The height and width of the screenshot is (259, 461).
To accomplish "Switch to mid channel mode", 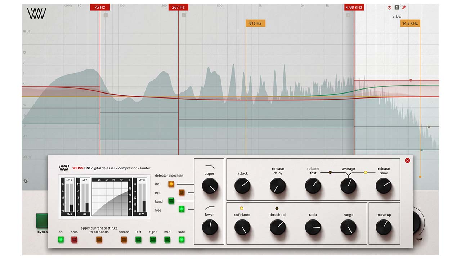I will click(167, 240).
